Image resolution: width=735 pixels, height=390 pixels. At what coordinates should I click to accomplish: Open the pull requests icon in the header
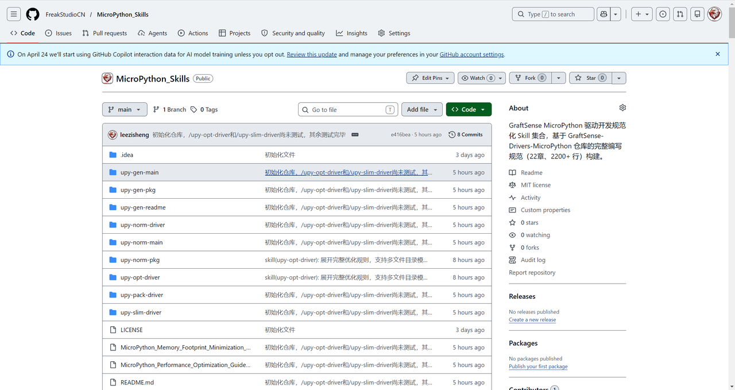(x=680, y=14)
